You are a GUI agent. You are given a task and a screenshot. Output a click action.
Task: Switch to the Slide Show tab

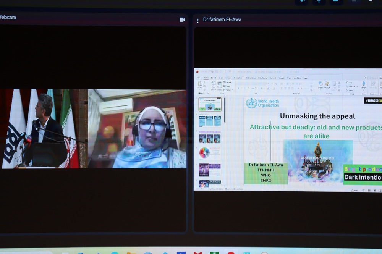click(x=262, y=78)
